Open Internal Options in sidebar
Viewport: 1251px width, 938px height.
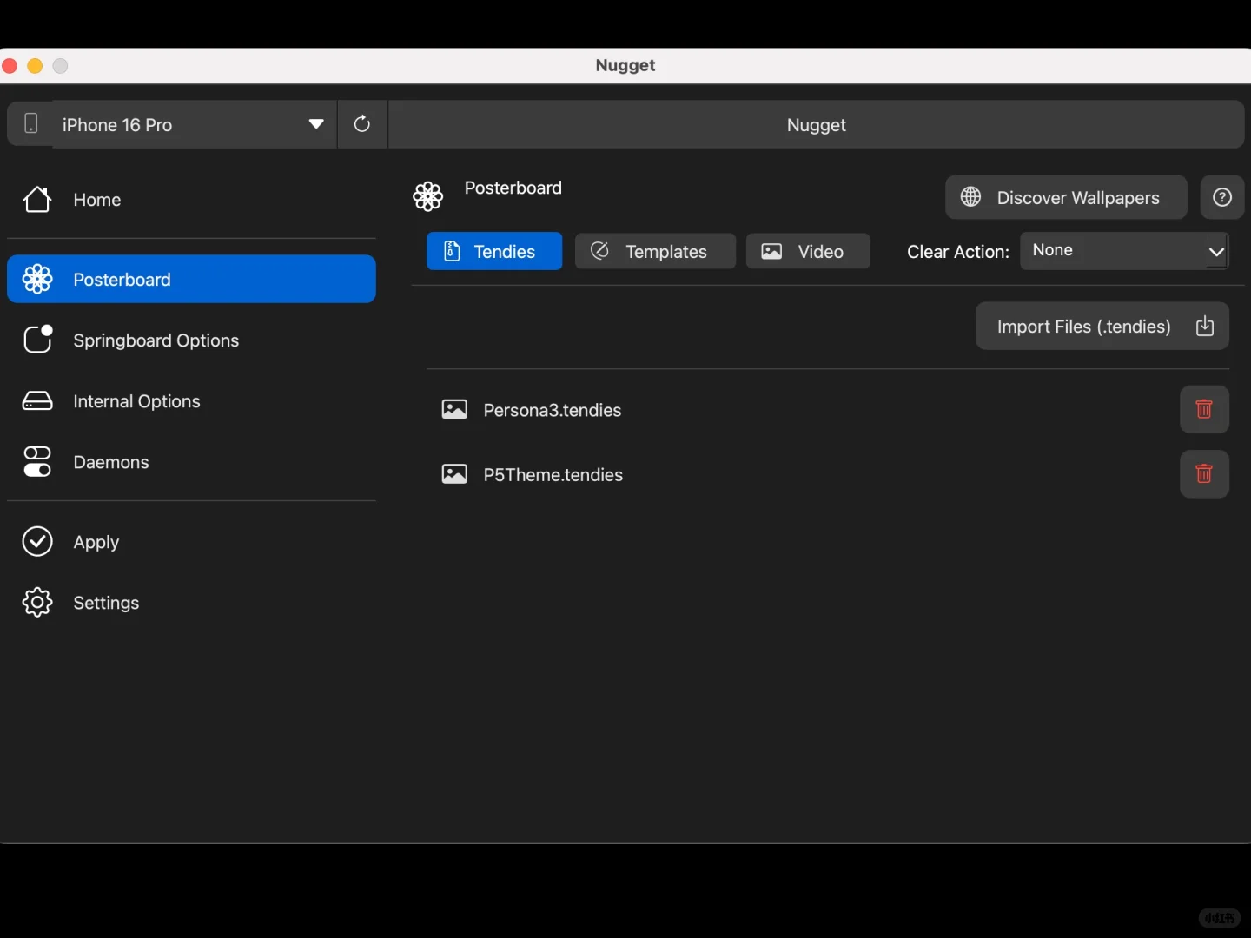[191, 401]
